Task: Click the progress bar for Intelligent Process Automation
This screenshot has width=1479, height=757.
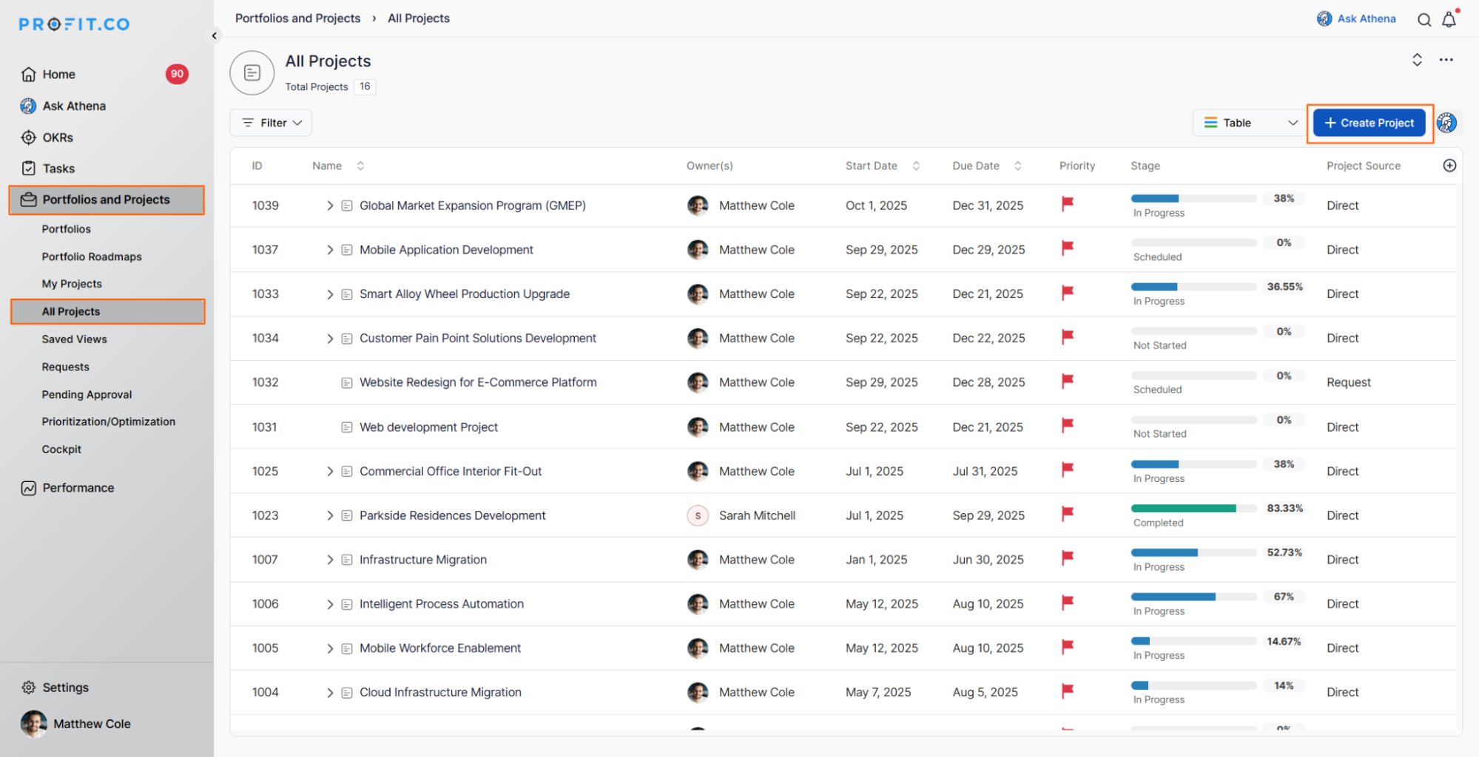Action: [x=1193, y=597]
